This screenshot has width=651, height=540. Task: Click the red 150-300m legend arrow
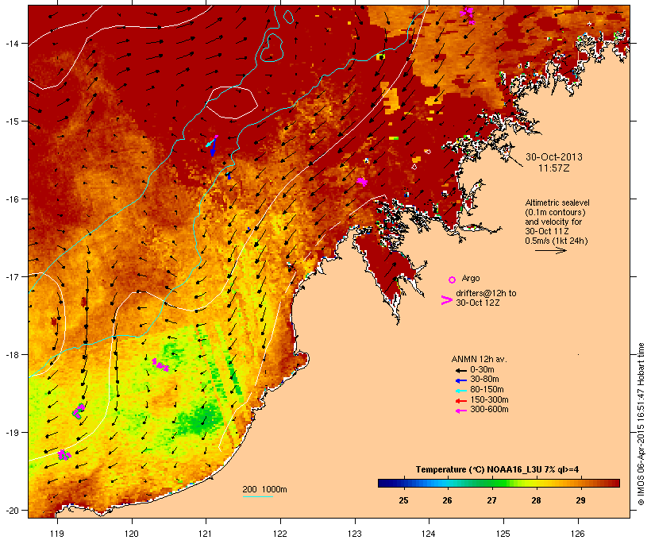pos(460,401)
